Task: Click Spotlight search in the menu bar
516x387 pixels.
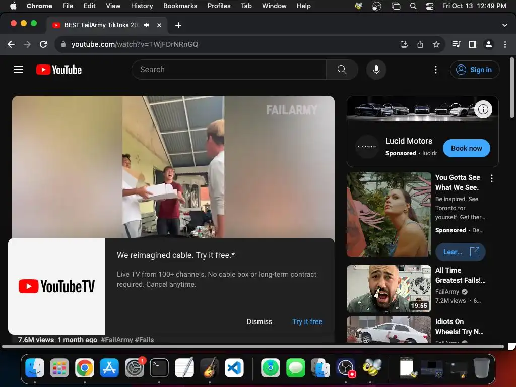Action: pos(413,6)
